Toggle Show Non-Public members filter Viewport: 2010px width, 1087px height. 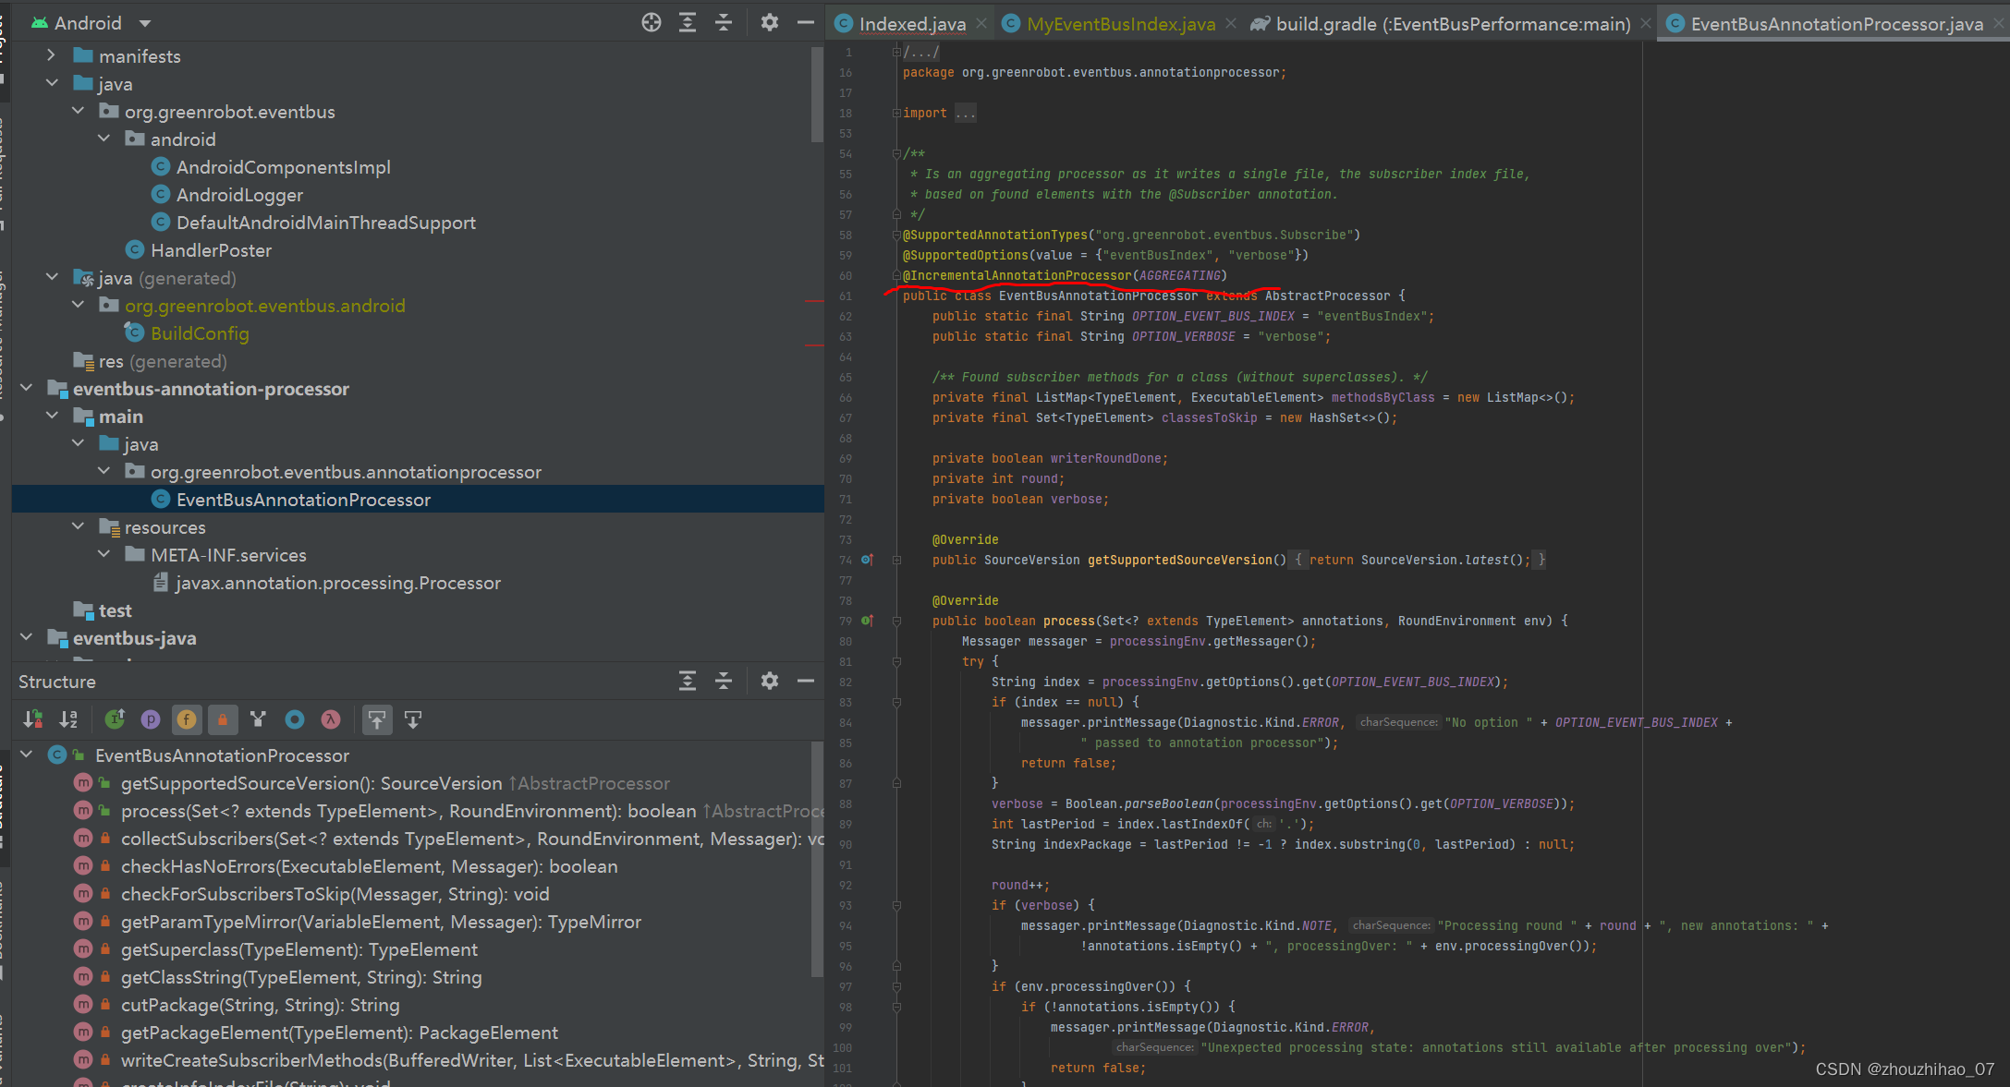[x=223, y=719]
